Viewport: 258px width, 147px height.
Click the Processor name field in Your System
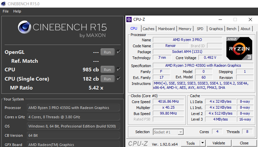73,108
